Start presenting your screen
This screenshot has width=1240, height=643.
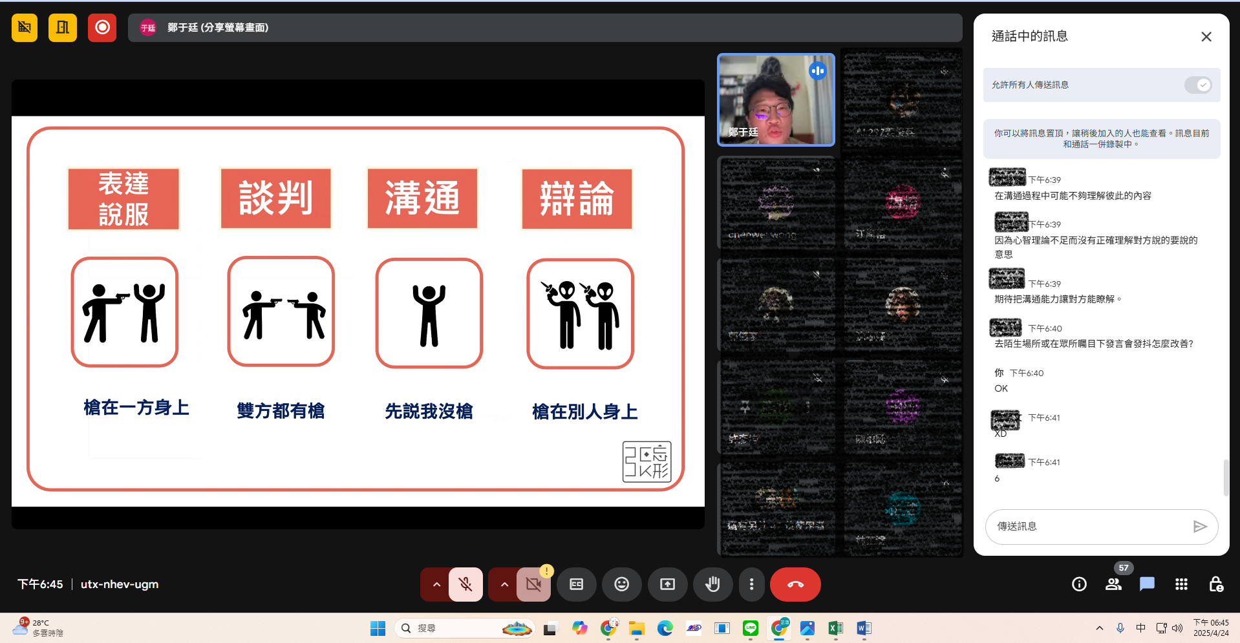[667, 584]
